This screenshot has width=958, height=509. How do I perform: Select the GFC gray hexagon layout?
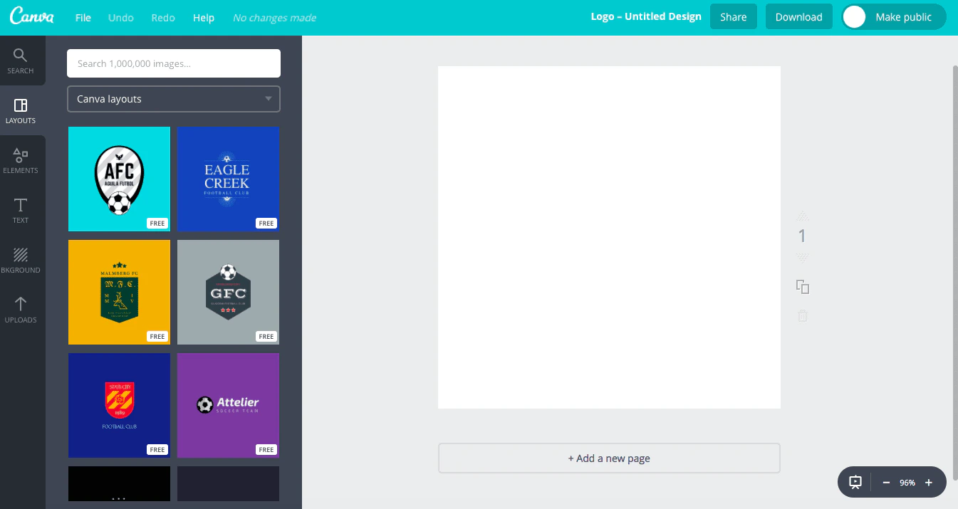point(228,292)
